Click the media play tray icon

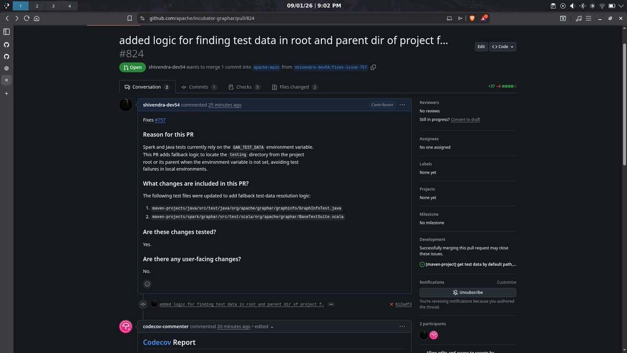coord(563,6)
